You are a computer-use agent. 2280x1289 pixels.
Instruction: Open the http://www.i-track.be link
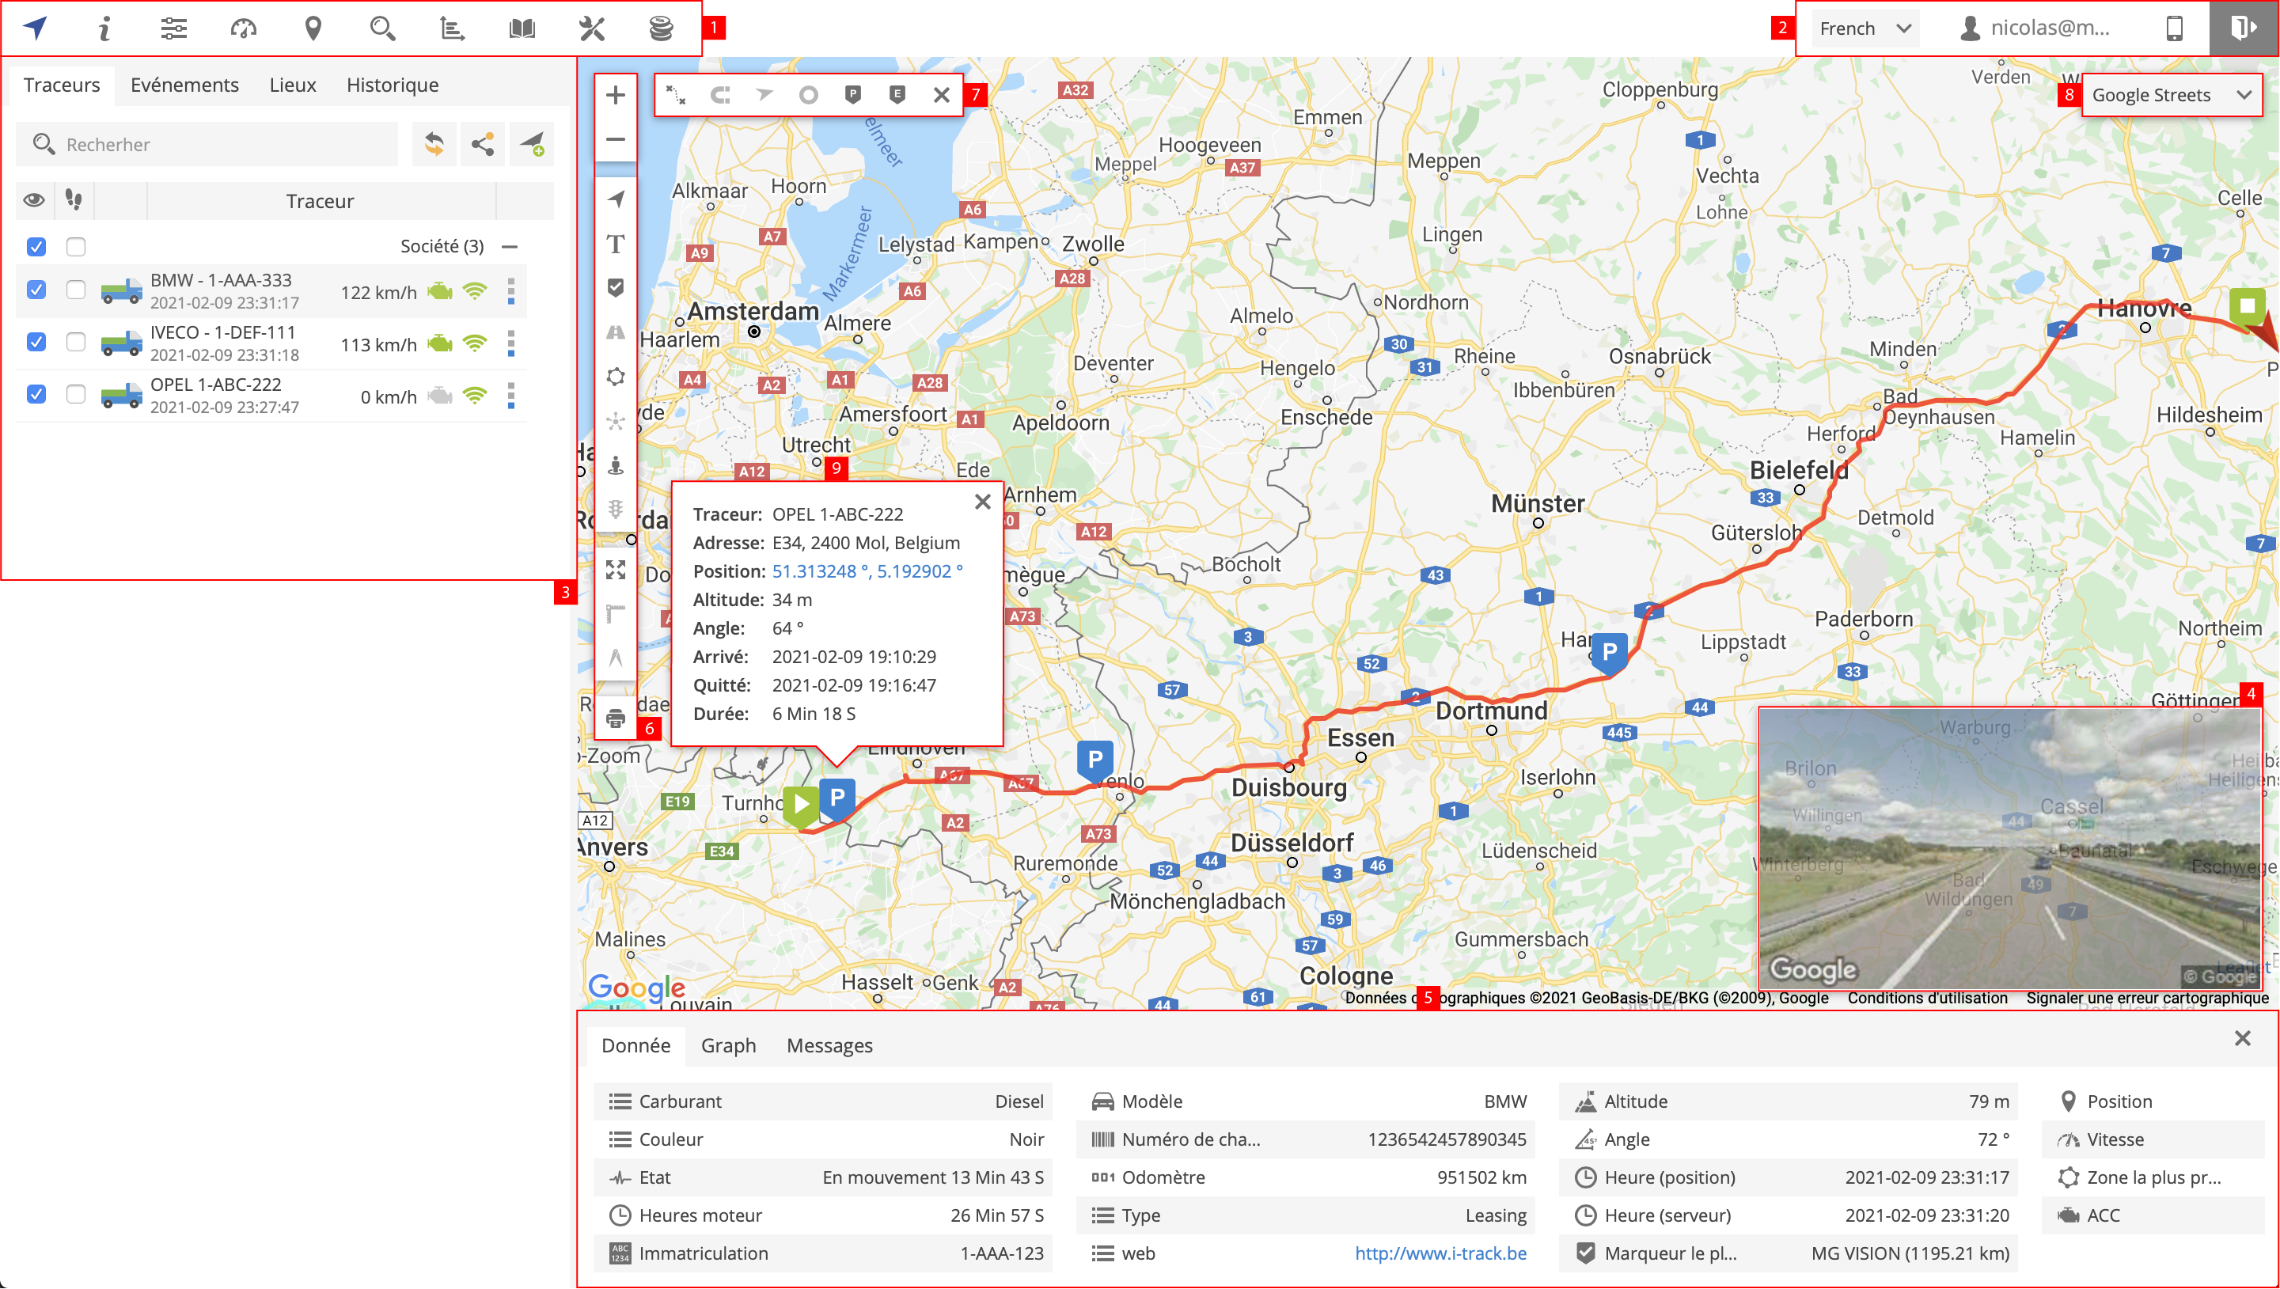tap(1440, 1253)
